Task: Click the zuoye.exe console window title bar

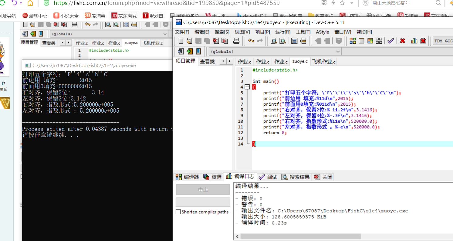Action: [97, 65]
